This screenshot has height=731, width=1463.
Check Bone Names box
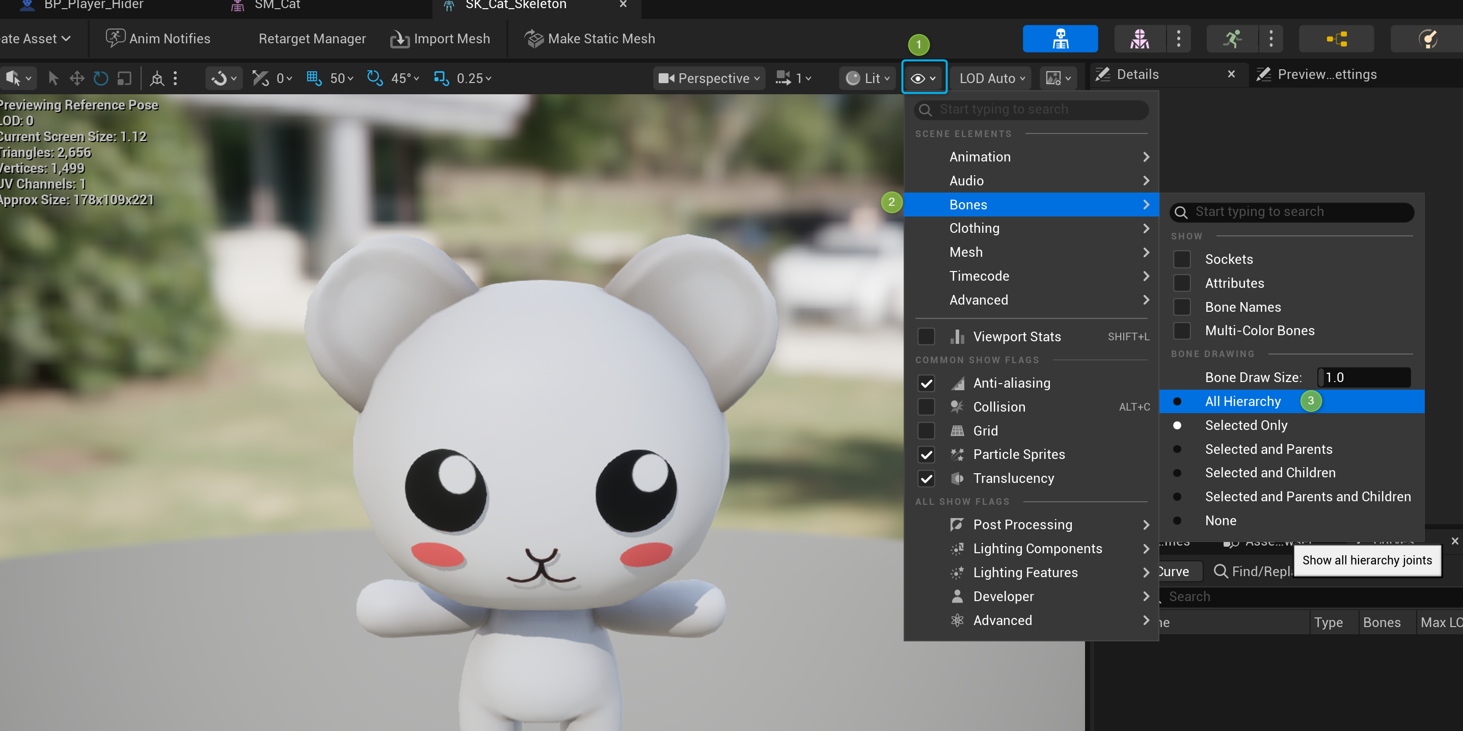click(1182, 307)
